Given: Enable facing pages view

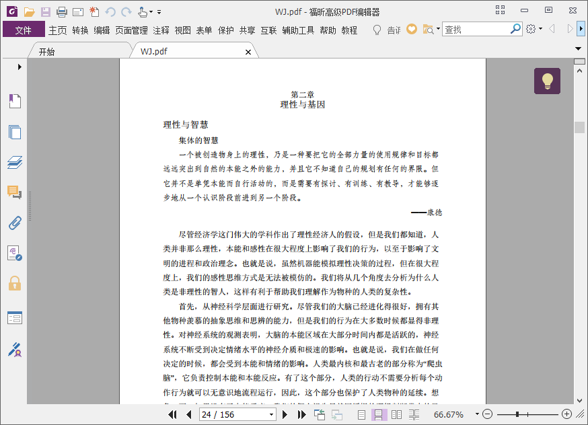Looking at the screenshot, I should (x=396, y=414).
